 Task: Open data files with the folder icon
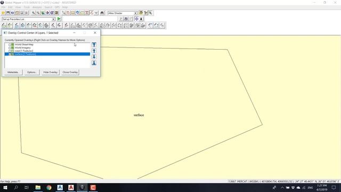pyautogui.click(x=3, y=13)
